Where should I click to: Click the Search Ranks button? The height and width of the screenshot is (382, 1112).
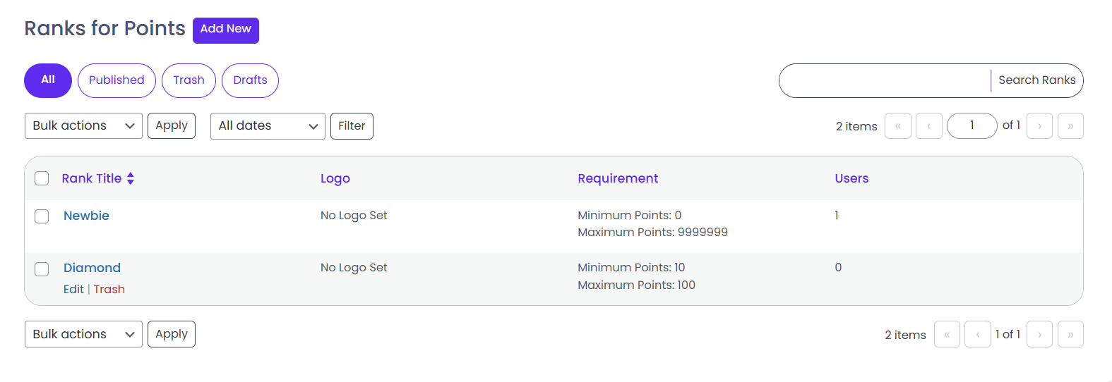(x=1036, y=80)
